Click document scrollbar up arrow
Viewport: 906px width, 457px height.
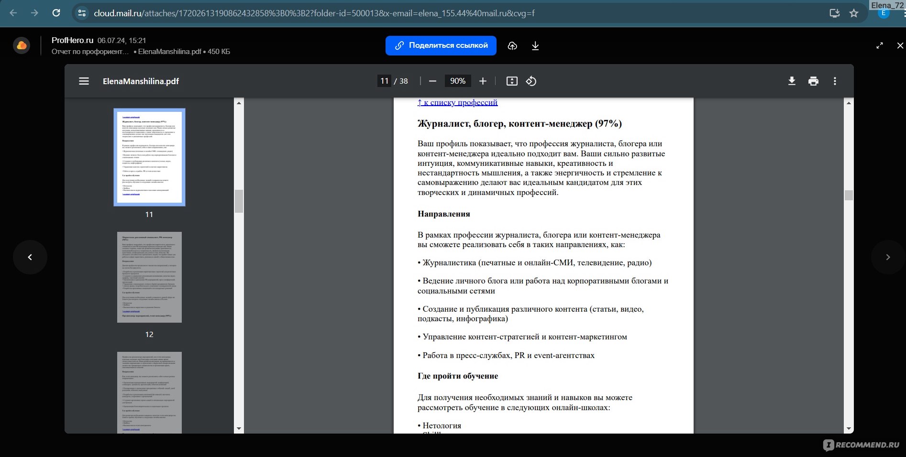coord(849,103)
